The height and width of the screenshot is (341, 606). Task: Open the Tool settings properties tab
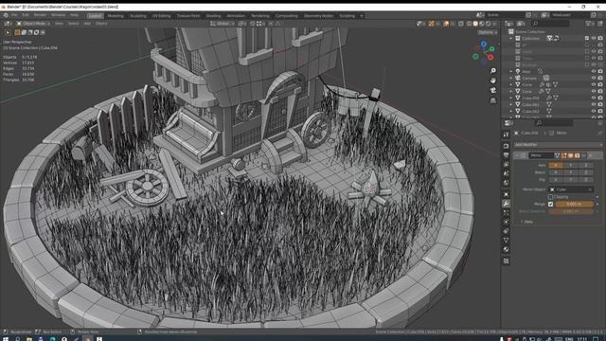506,135
